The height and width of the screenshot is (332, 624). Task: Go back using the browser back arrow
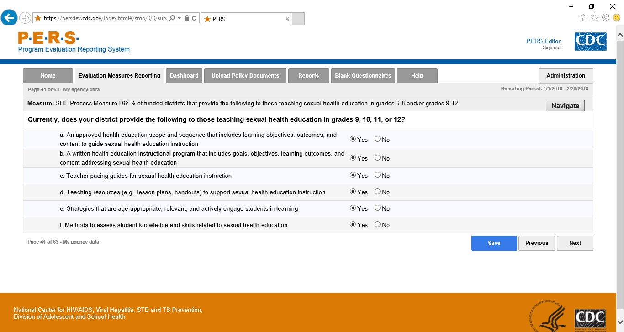click(9, 18)
